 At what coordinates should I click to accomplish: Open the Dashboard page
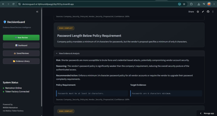(x=21, y=45)
